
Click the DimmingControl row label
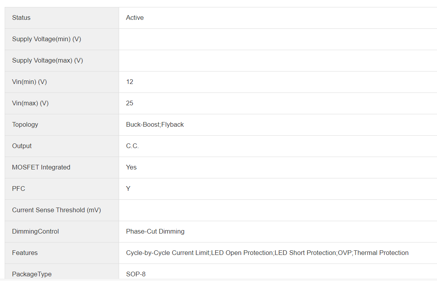[x=35, y=232]
